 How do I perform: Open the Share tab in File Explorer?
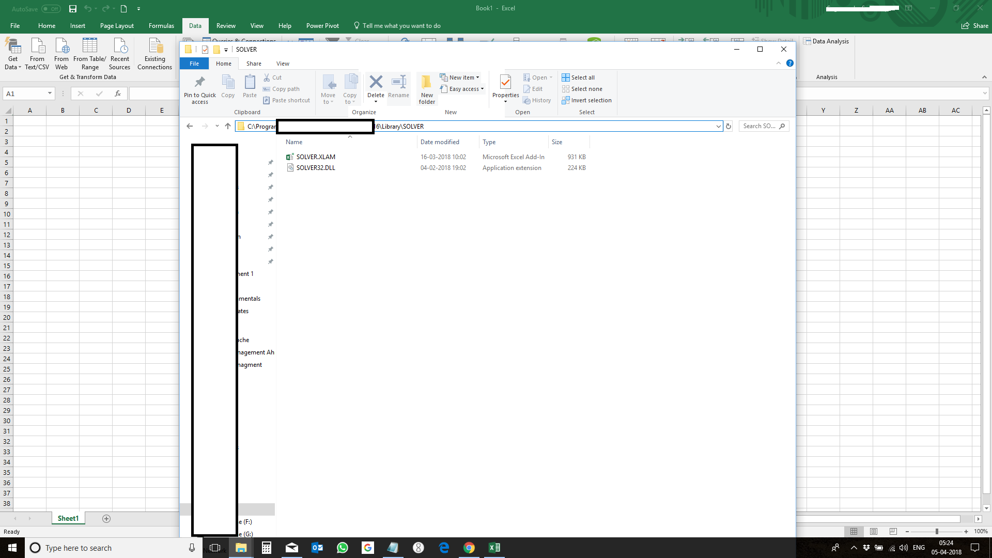point(254,64)
